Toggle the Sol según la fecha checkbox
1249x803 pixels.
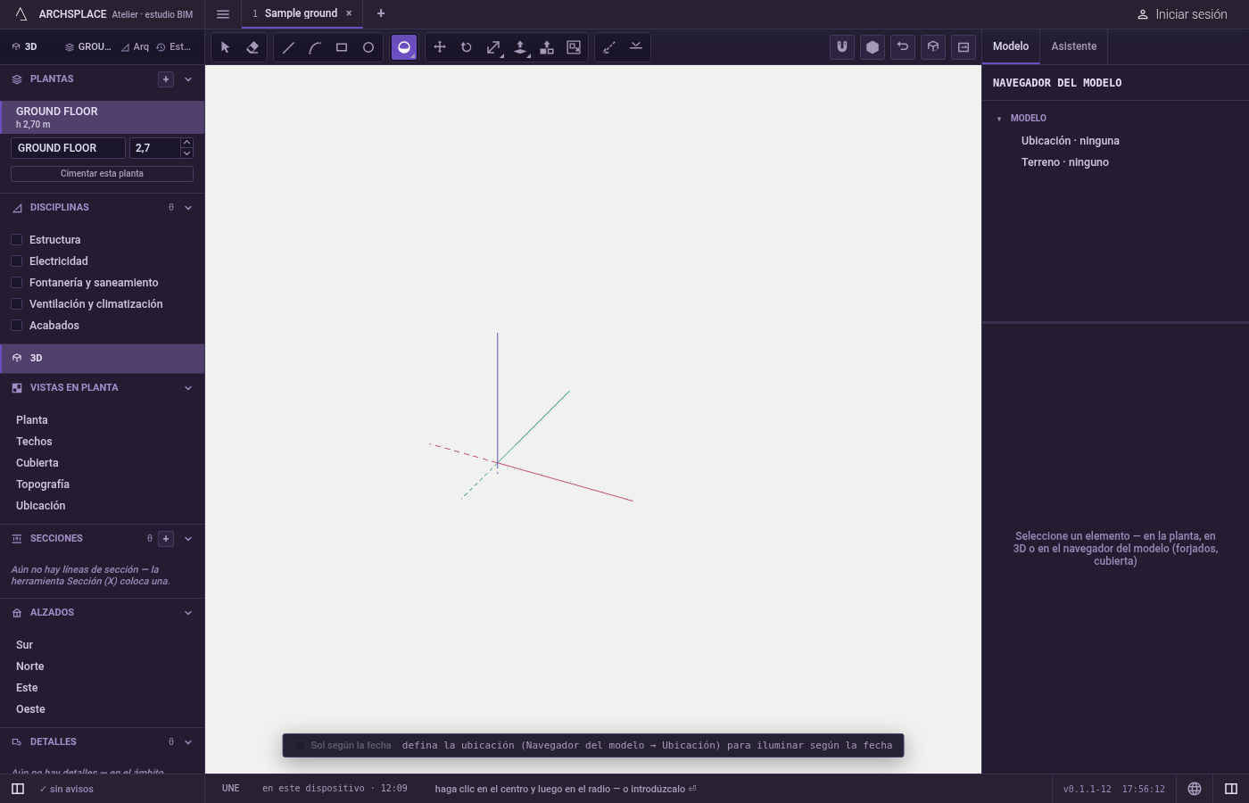300,746
